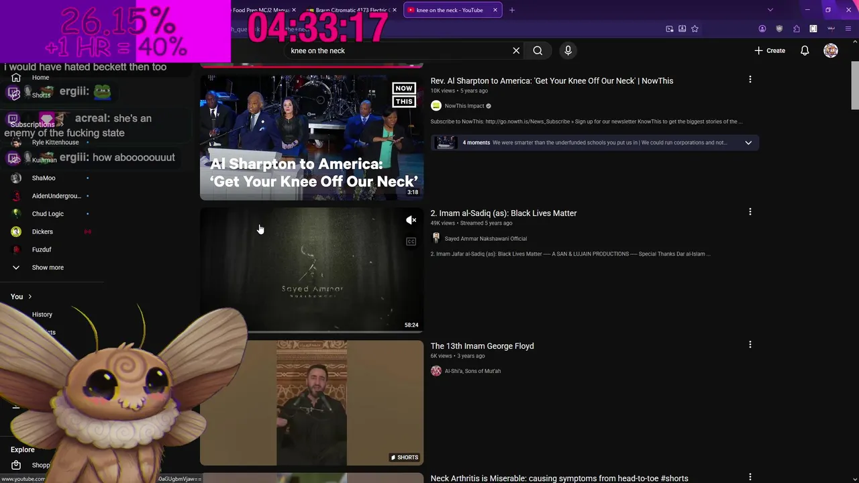Viewport: 859px width, 483px height.
Task: Start voice search with microphone icon
Action: (x=568, y=50)
